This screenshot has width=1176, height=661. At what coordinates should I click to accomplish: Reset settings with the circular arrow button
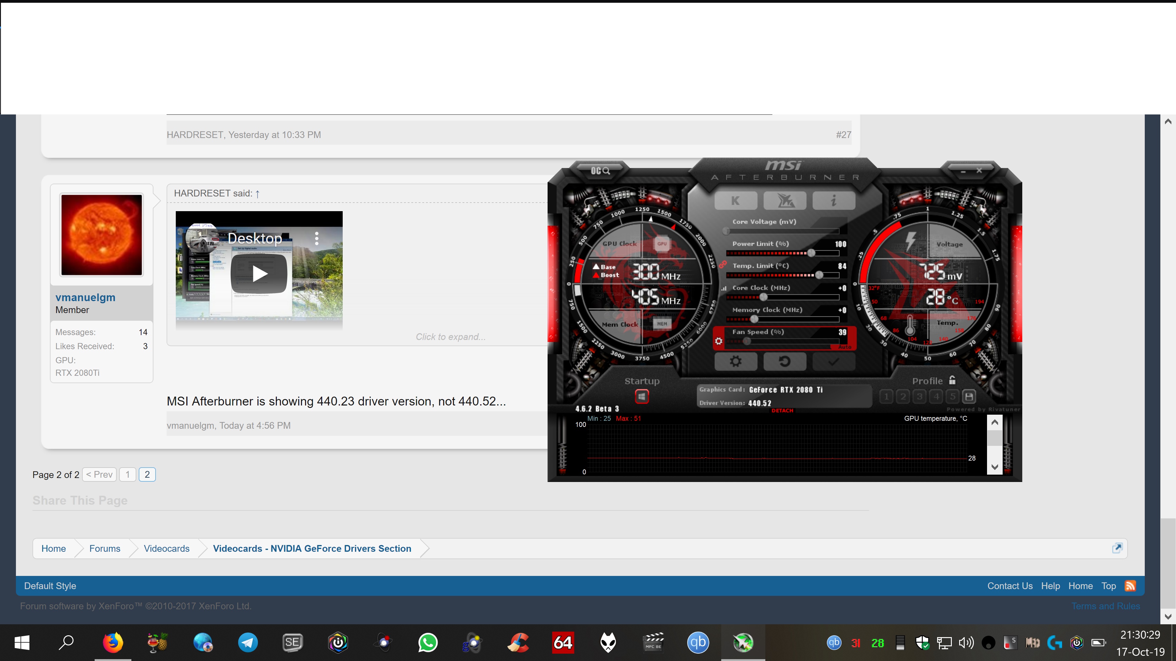tap(785, 362)
